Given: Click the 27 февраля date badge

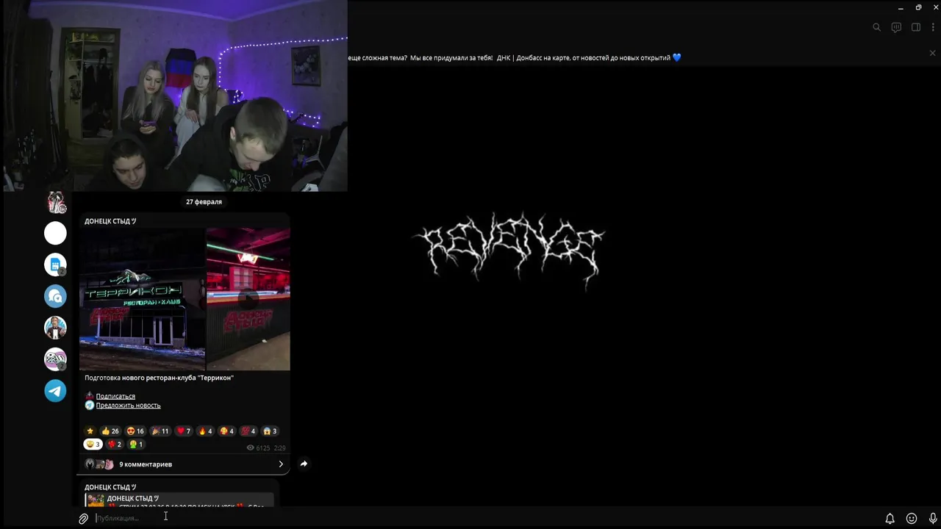Looking at the screenshot, I should point(204,201).
